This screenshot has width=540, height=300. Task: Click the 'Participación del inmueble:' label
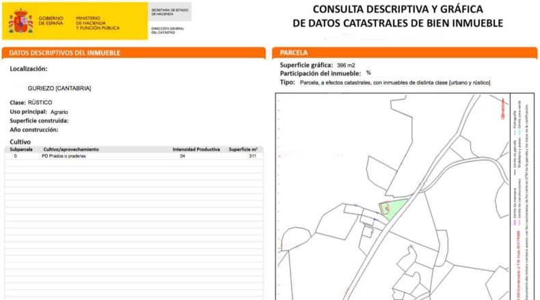point(321,74)
